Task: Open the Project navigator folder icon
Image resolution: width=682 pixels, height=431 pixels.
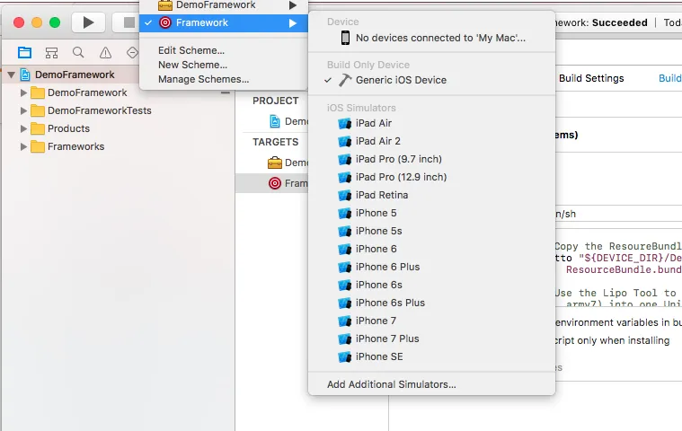Action: click(x=25, y=53)
